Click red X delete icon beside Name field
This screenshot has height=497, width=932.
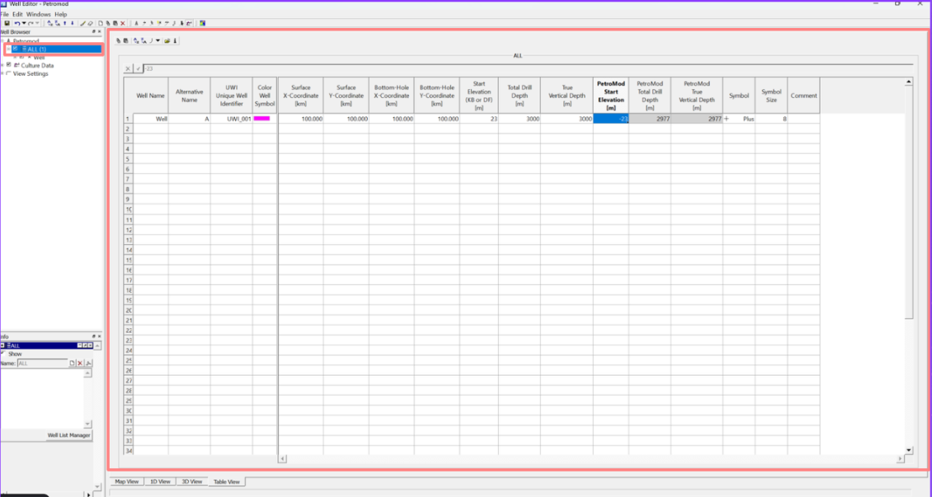tap(80, 363)
